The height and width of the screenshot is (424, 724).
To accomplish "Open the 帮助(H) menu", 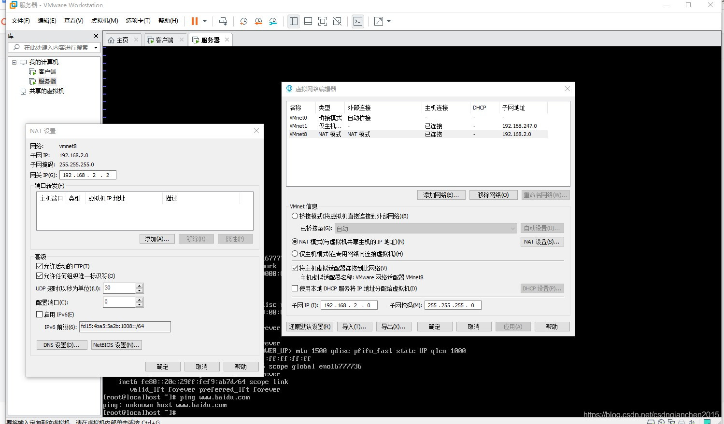I will [x=168, y=21].
